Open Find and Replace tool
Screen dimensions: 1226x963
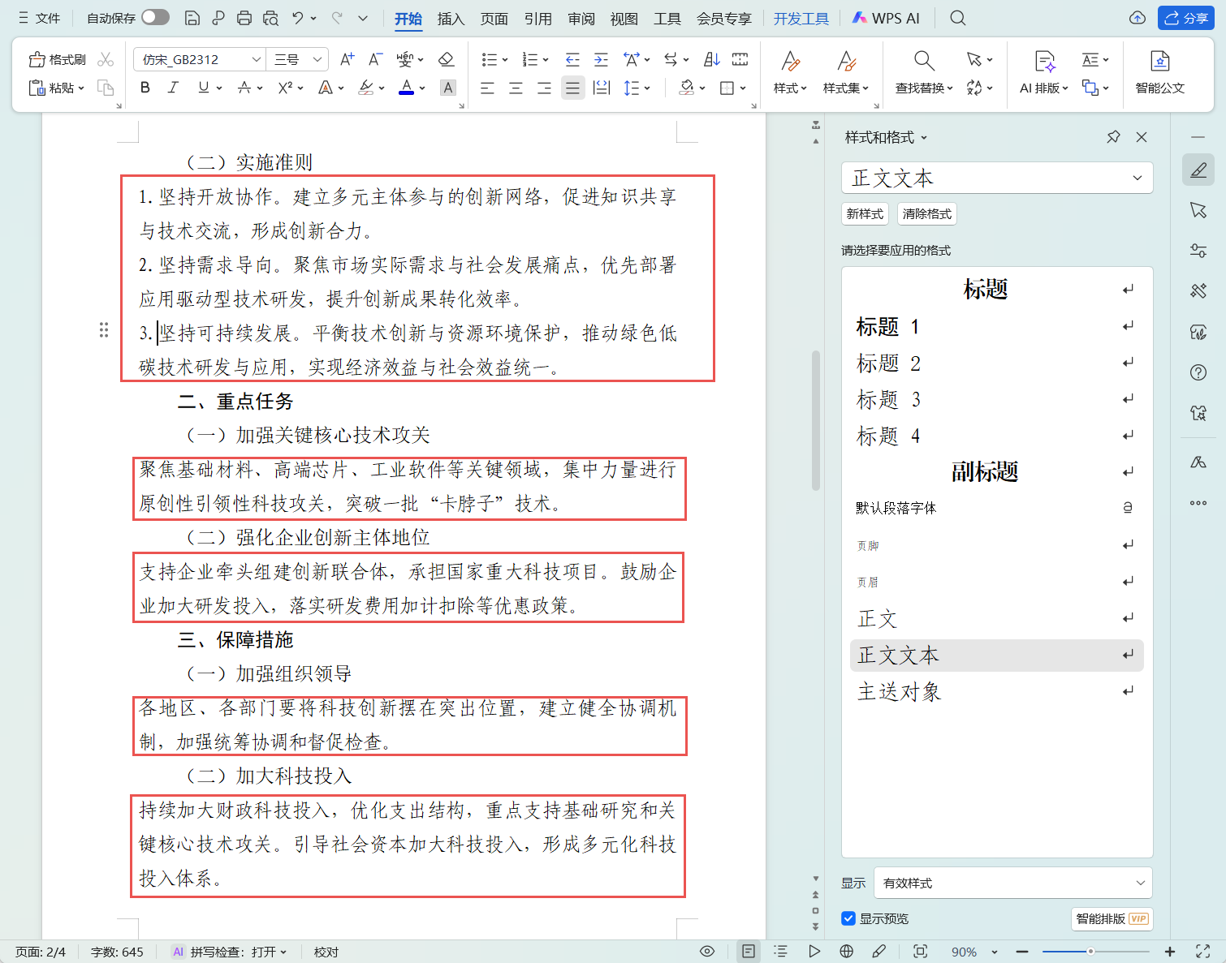923,72
